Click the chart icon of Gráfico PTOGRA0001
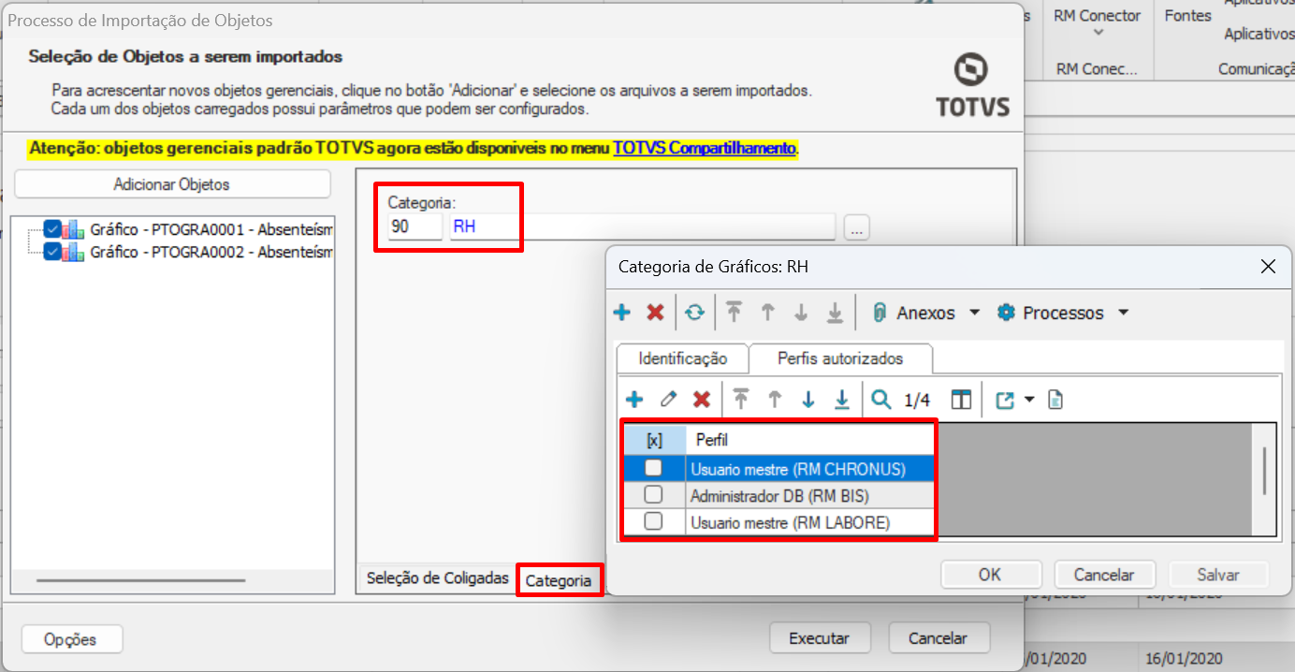This screenshot has height=672, width=1295. (x=74, y=229)
